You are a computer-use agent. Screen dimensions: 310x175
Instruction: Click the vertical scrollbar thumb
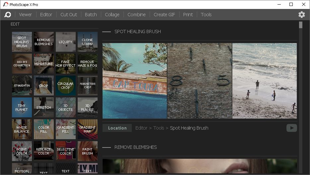(x=301, y=25)
